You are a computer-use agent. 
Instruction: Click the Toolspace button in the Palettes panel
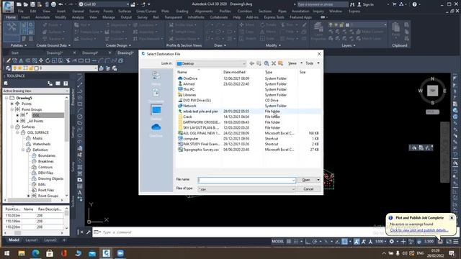coord(12,32)
